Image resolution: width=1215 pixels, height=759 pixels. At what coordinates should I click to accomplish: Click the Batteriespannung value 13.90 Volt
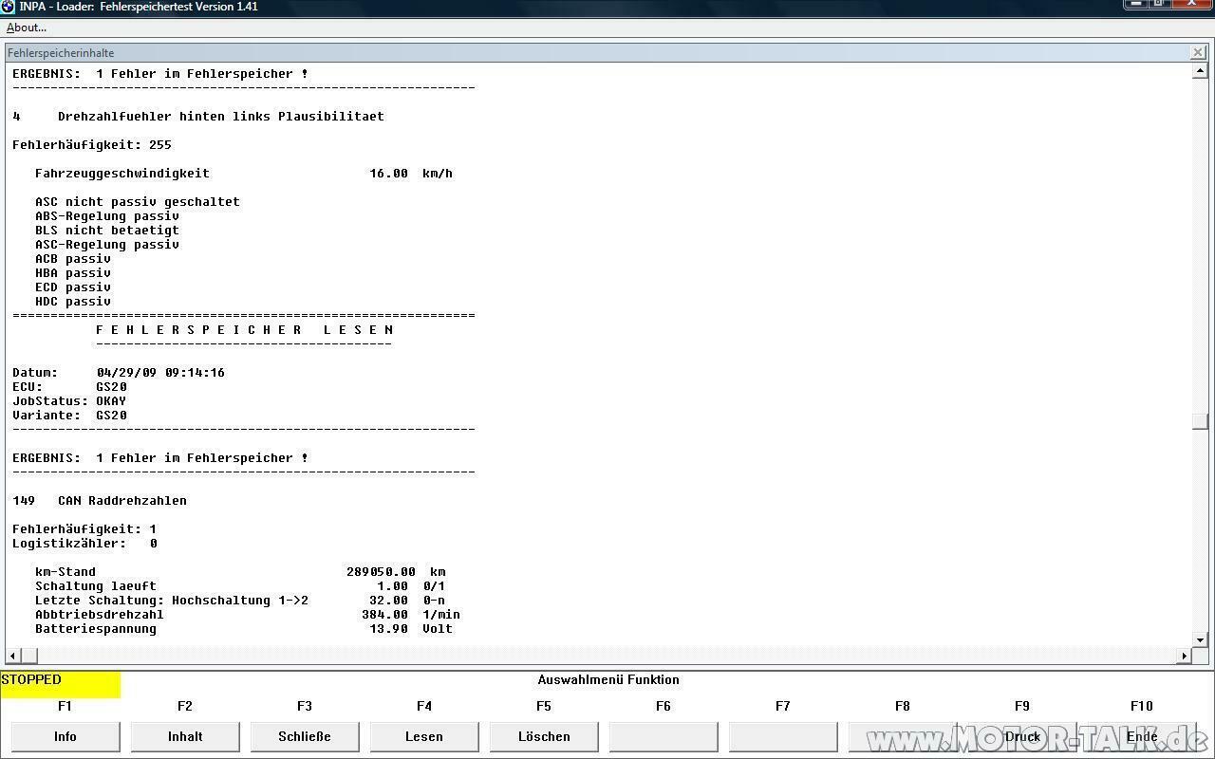click(411, 629)
